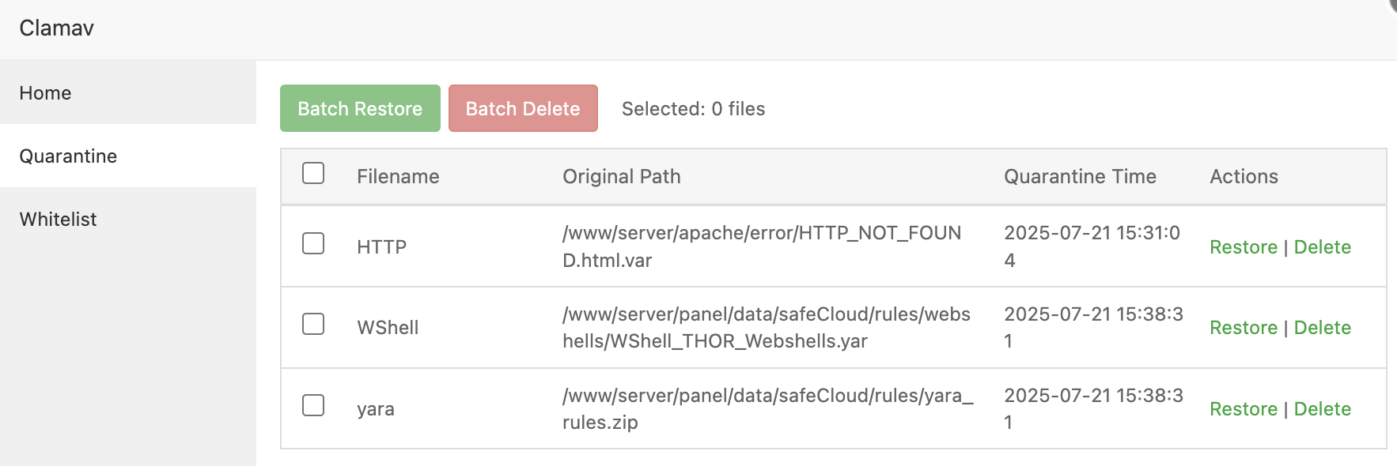
Task: Restore the WShell quarantined file
Action: pyautogui.click(x=1244, y=328)
